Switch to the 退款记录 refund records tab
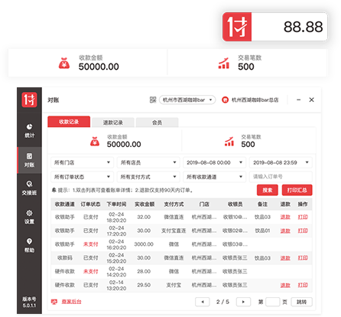This screenshot has height=317, width=341. click(x=113, y=123)
